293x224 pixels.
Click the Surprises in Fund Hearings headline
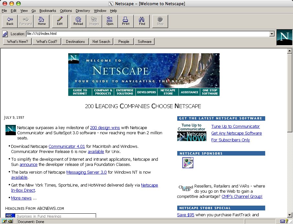[x=39, y=216]
